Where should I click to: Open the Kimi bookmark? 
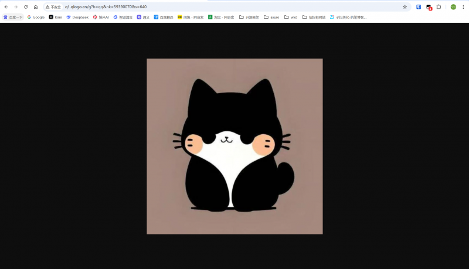pos(56,17)
